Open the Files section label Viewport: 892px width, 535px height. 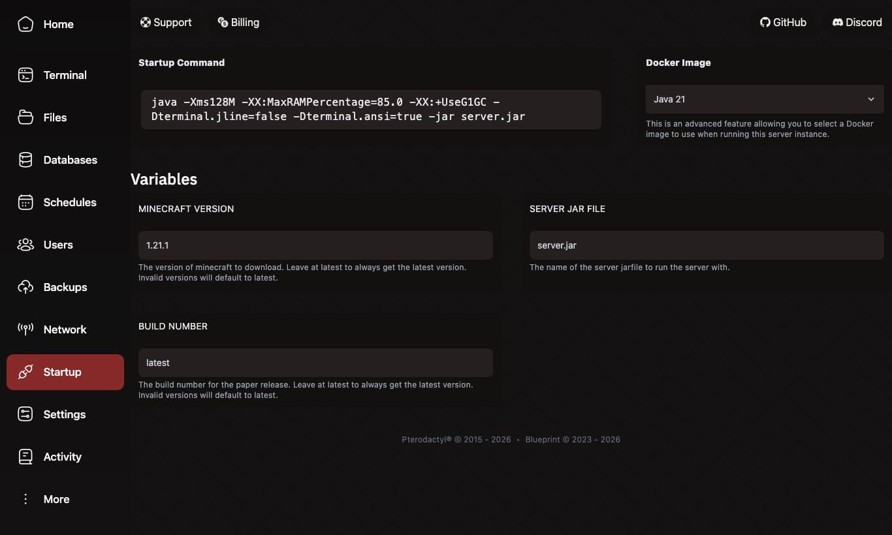55,117
